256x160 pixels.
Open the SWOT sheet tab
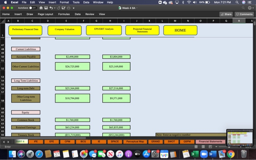tap(171, 142)
